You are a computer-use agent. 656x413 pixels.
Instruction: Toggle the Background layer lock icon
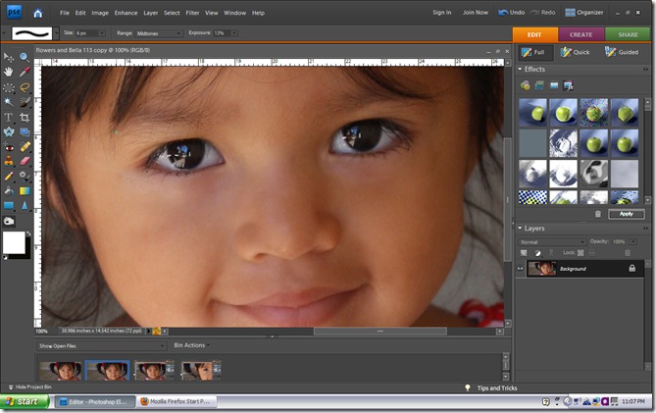point(631,268)
